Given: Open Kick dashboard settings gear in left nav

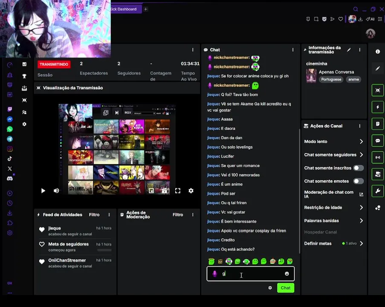Looking at the screenshot, I should [x=24, y=124].
